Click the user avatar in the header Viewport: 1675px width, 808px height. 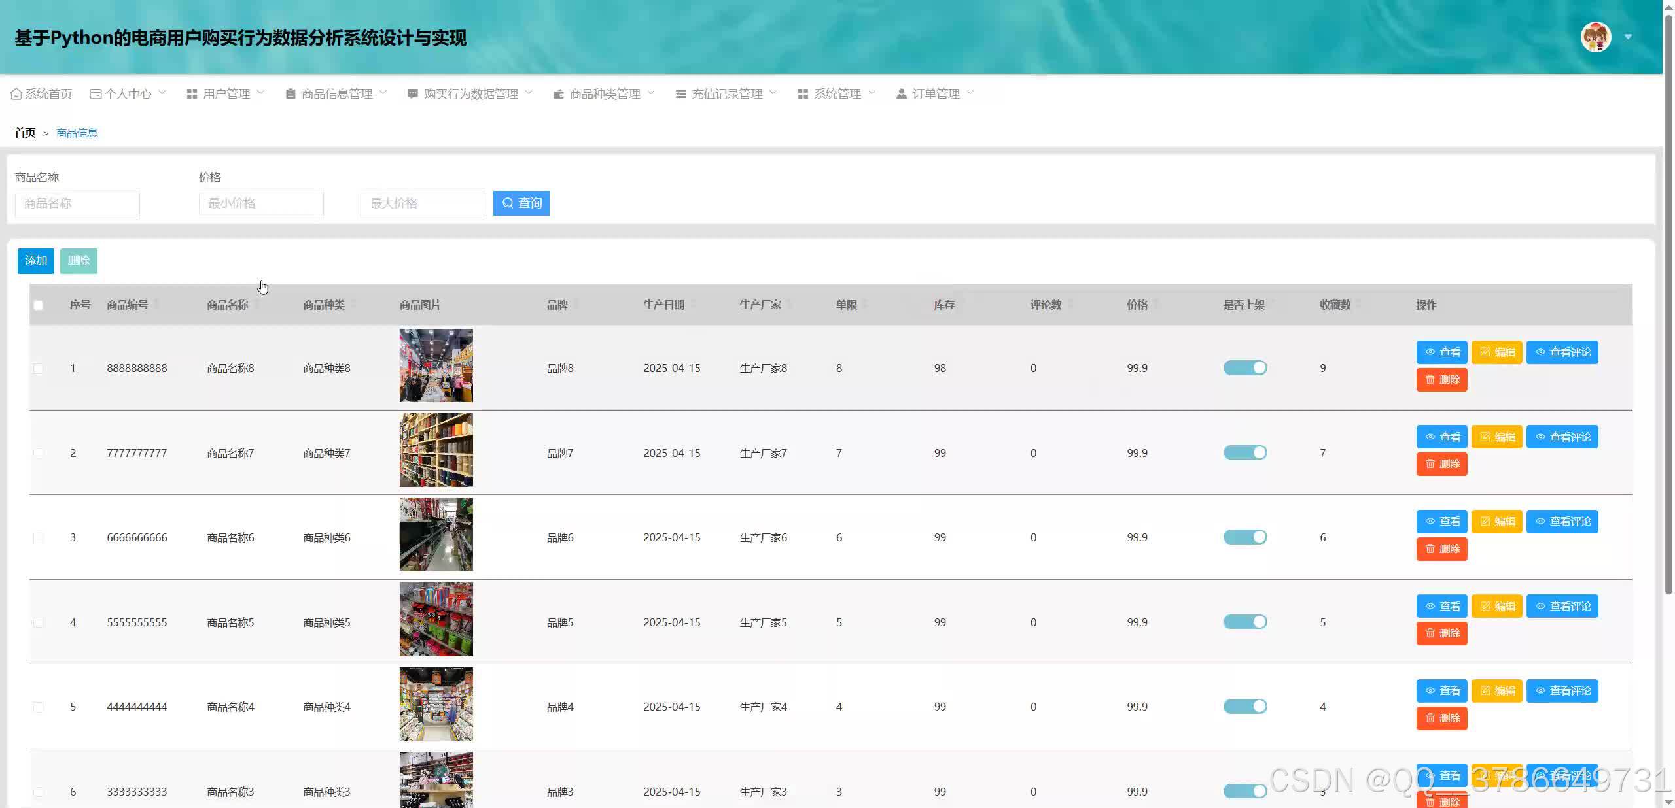[x=1595, y=37]
